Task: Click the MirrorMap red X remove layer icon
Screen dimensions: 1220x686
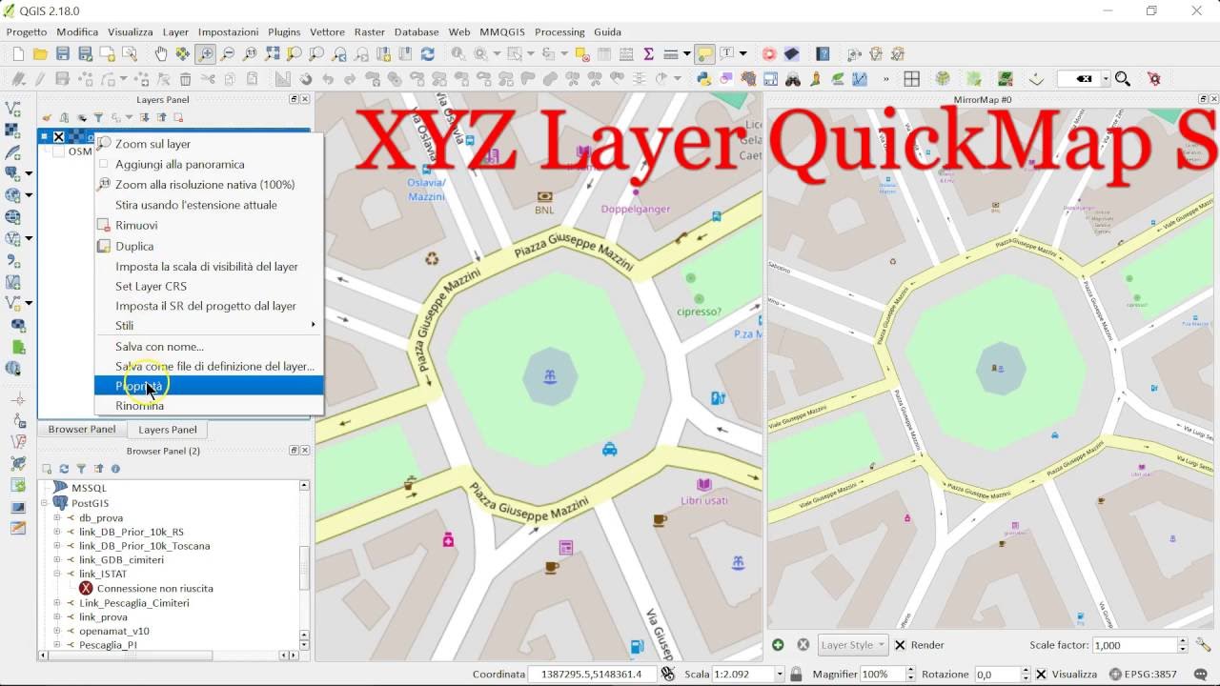Action: [803, 645]
